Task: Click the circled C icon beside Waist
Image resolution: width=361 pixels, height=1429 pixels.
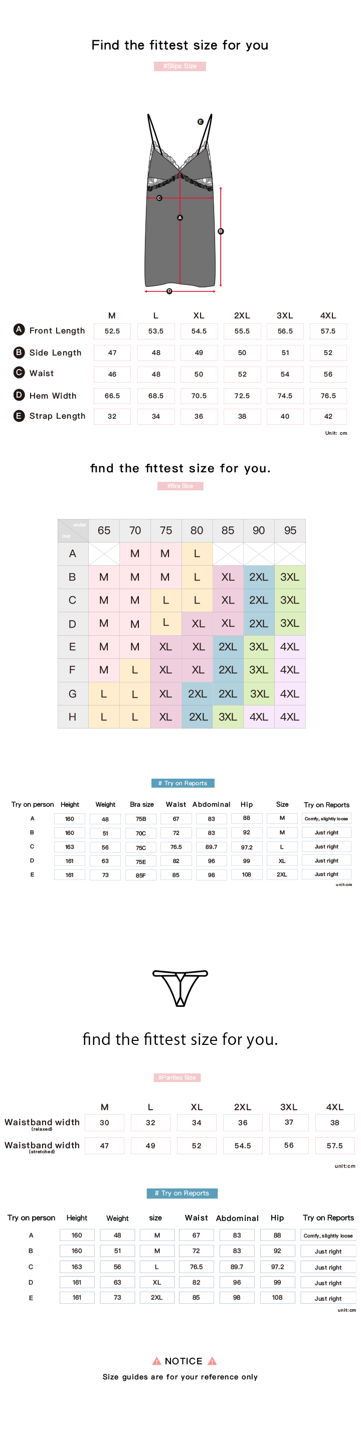Action: tap(19, 372)
